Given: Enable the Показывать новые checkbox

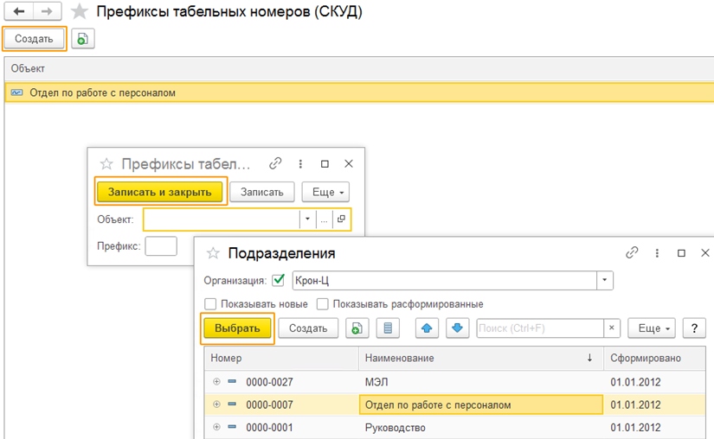Looking at the screenshot, I should click(x=209, y=304).
